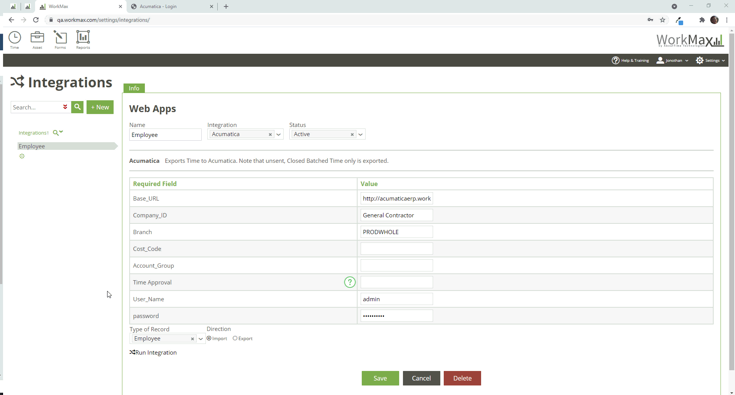735x395 pixels.
Task: Select the Import direction radio button
Action: click(x=209, y=338)
